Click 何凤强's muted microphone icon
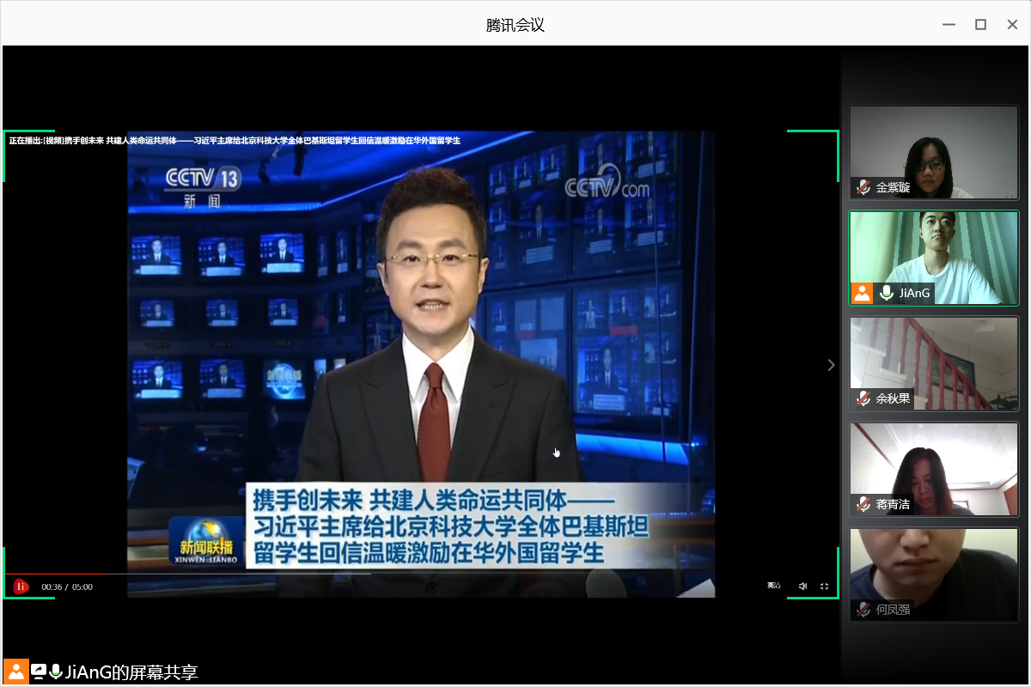This screenshot has height=687, width=1031. click(x=863, y=610)
